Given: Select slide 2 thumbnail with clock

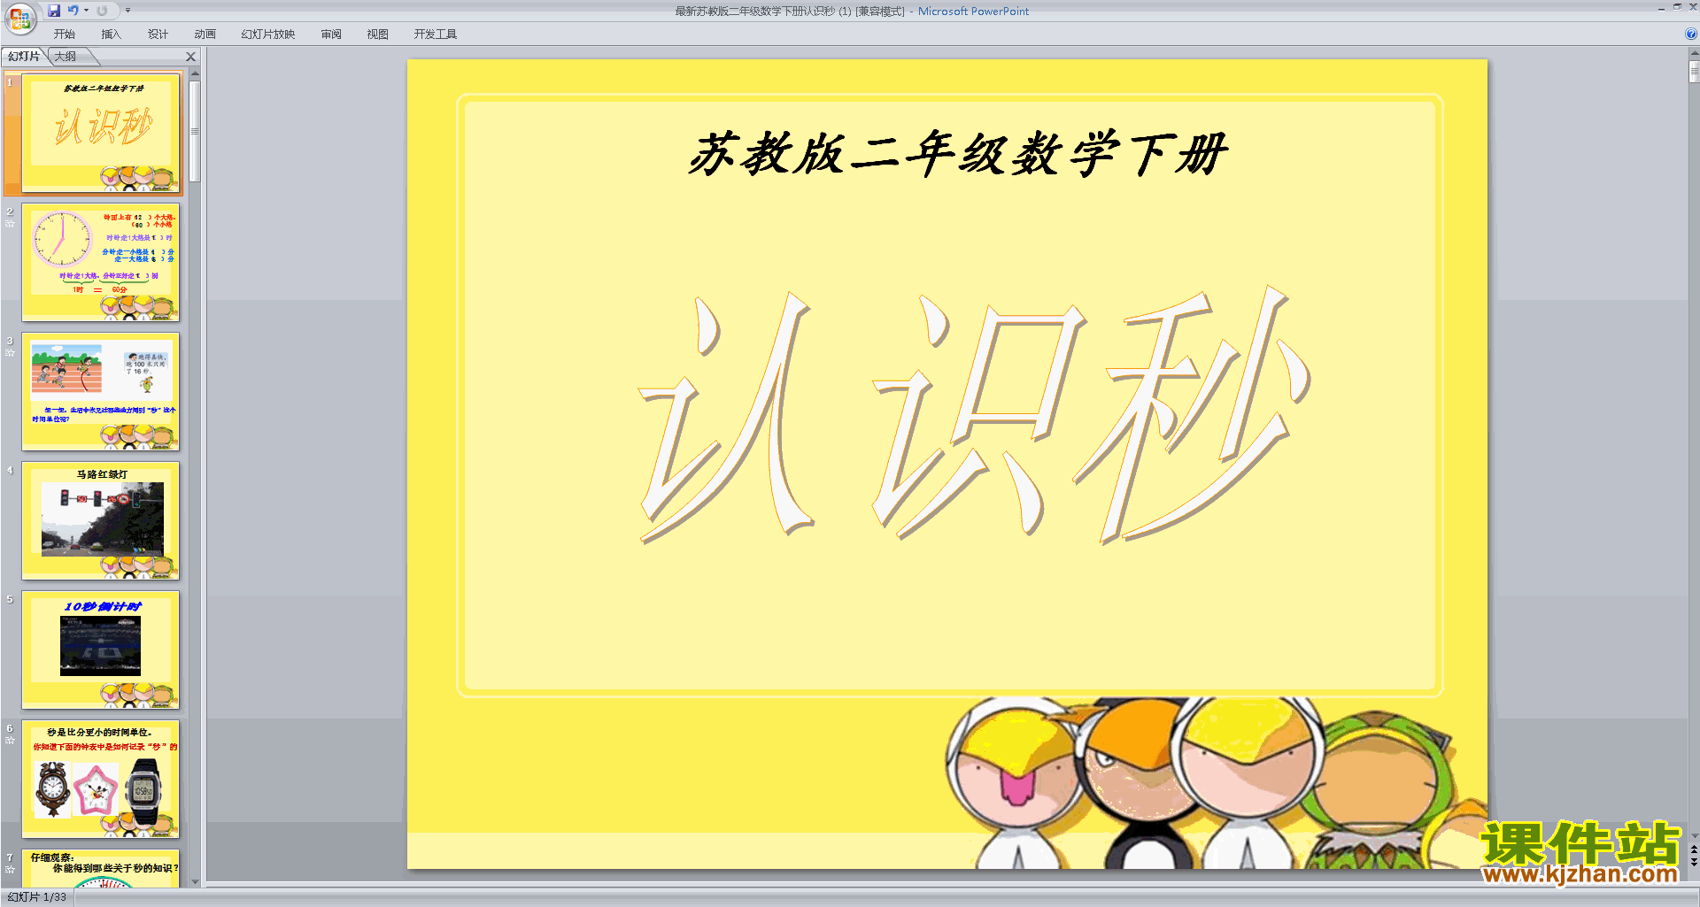Looking at the screenshot, I should coord(101,262).
